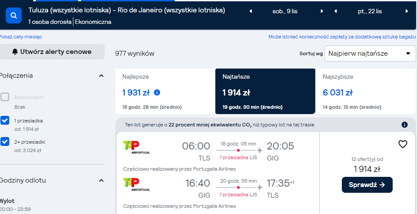
Task: Click the Sprawdź button
Action: [367, 185]
